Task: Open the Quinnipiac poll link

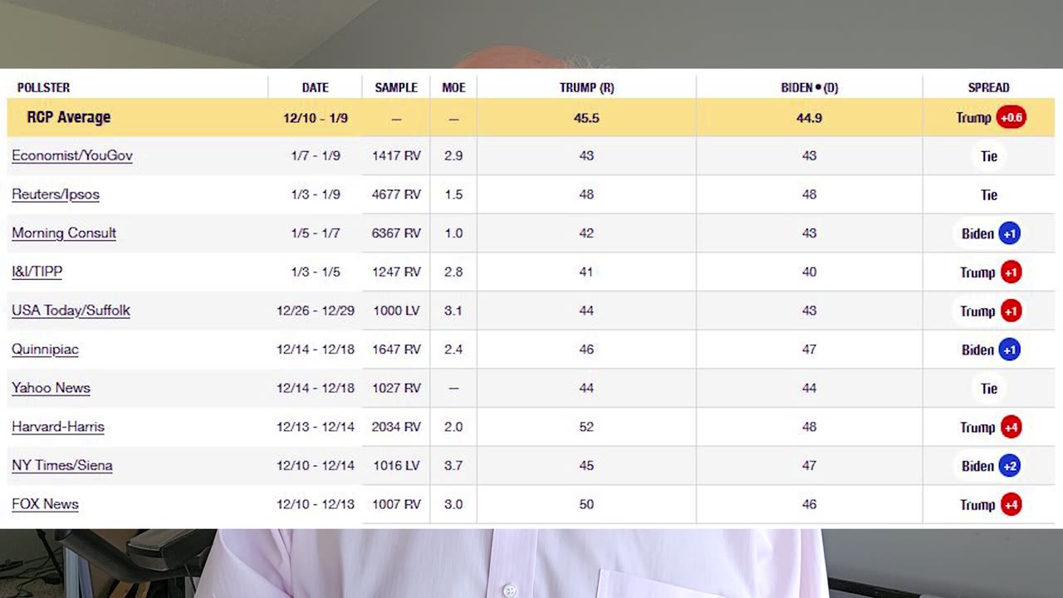Action: 45,350
